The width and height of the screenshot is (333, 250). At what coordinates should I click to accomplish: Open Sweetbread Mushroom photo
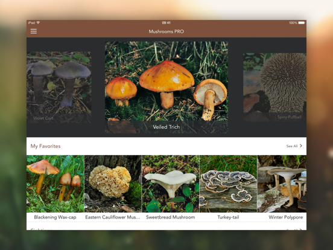coord(171,184)
